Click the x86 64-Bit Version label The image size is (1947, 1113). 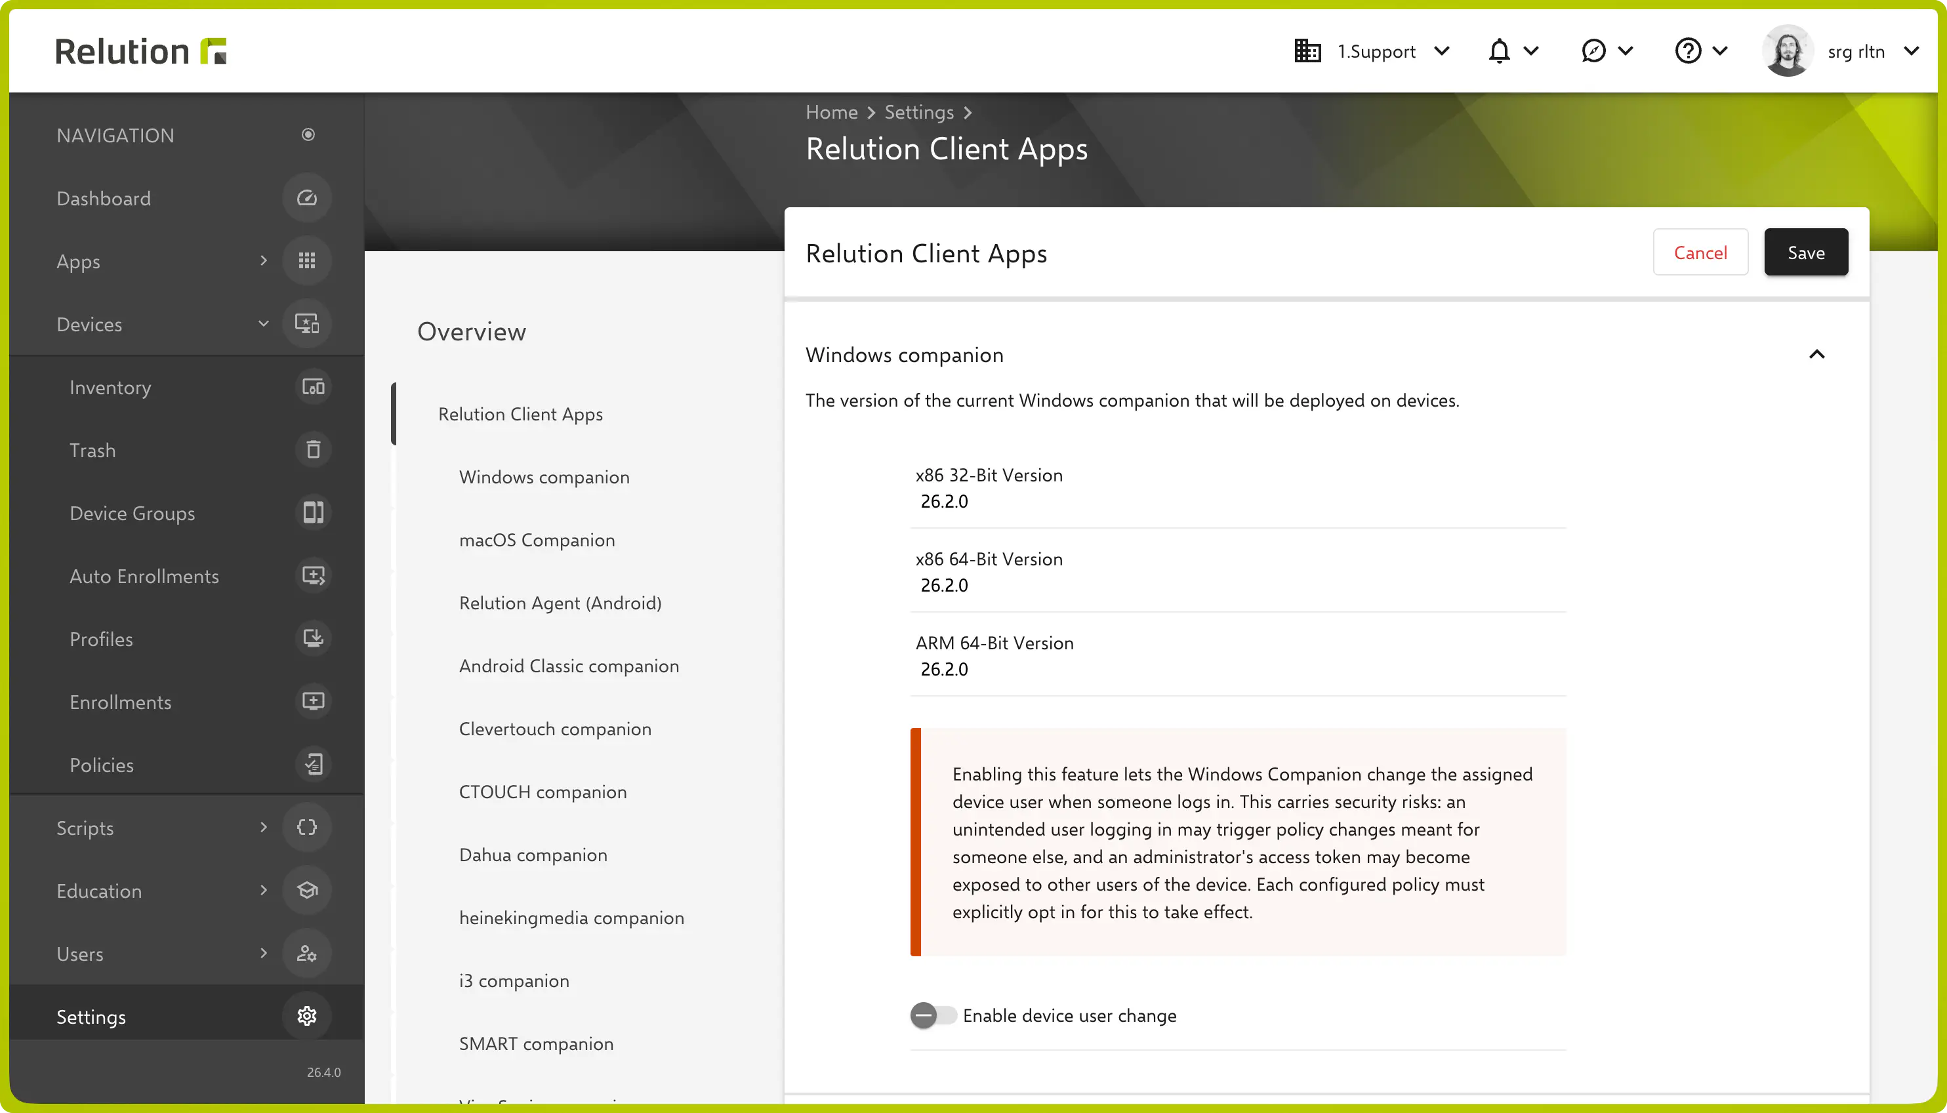989,559
